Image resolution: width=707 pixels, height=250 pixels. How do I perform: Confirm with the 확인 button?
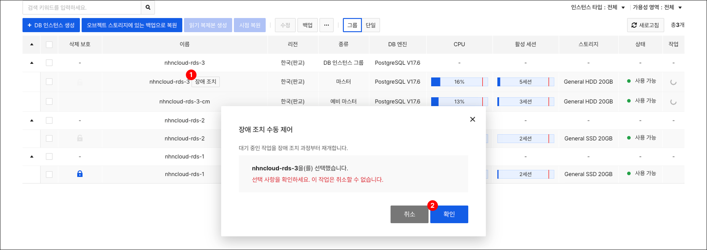(x=449, y=214)
